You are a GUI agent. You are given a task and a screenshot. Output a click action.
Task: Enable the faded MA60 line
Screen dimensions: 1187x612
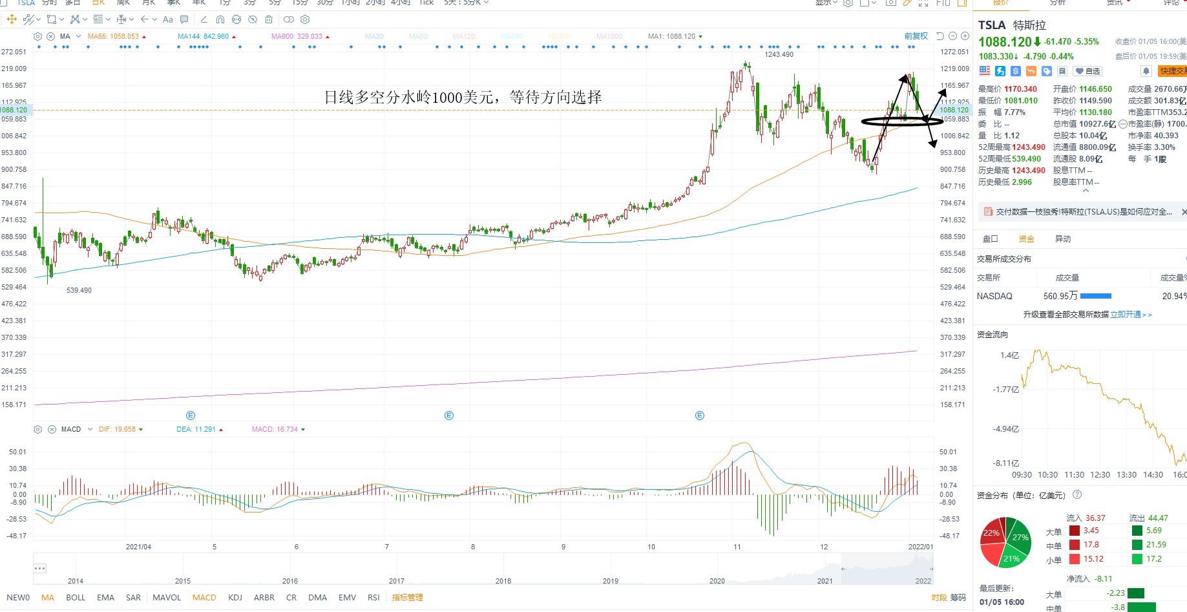pos(419,36)
